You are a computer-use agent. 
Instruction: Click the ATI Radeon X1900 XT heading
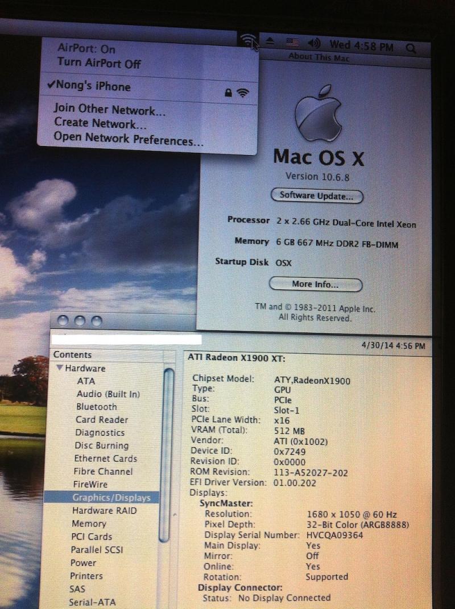coord(237,358)
